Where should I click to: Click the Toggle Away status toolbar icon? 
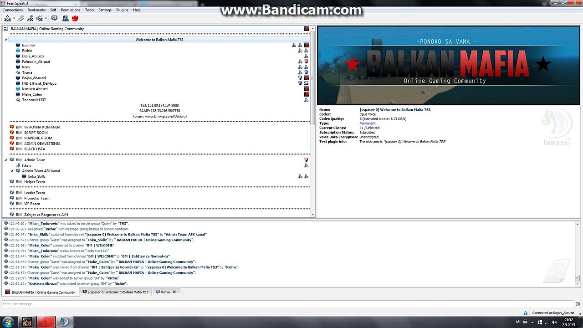[x=21, y=19]
